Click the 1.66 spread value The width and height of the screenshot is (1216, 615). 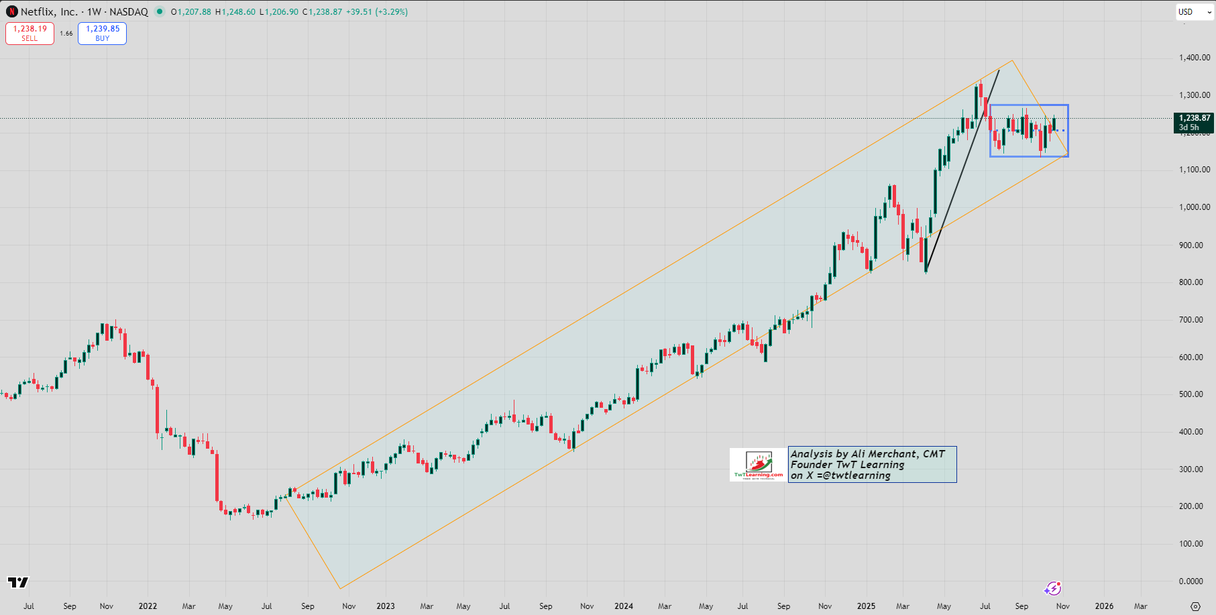click(x=66, y=34)
